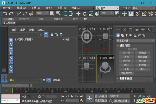Open the 全部 selection filter dropdown
Image resolution: width=156 pixels, height=104 pixels.
pos(42,13)
